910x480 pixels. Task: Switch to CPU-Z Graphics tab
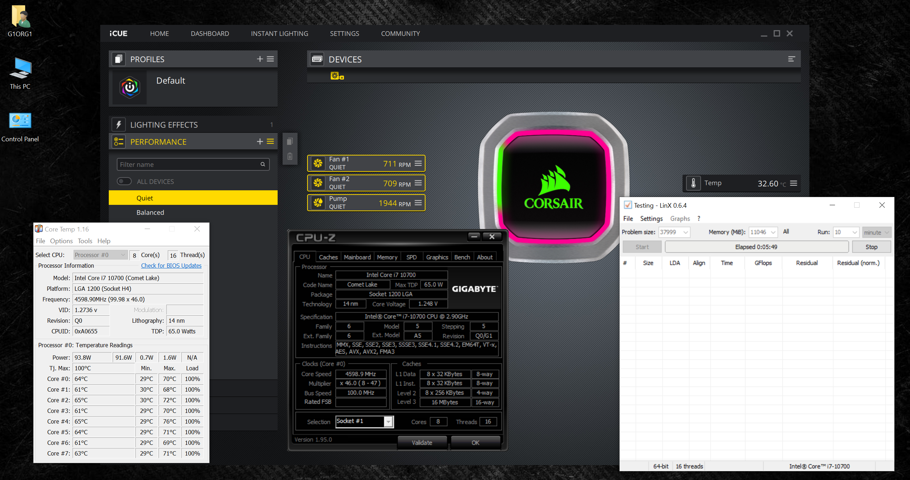tap(437, 257)
